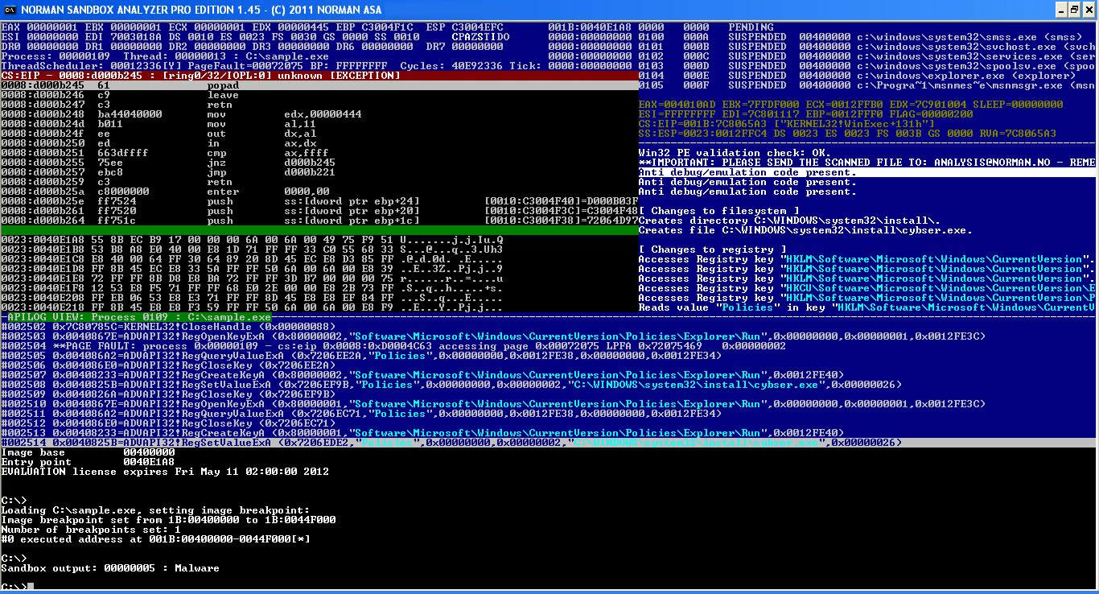Select the smss.exe suspended process row
The height and width of the screenshot is (594, 1099).
click(x=868, y=37)
